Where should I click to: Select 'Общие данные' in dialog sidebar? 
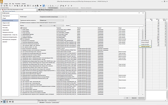click(x=6, y=16)
